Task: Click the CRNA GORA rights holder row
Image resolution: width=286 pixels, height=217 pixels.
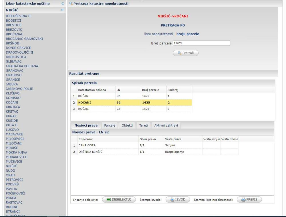Action: (x=87, y=145)
